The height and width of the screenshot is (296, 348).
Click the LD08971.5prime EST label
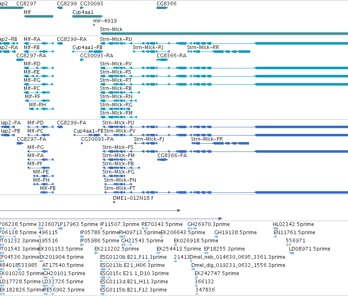tap(310, 249)
